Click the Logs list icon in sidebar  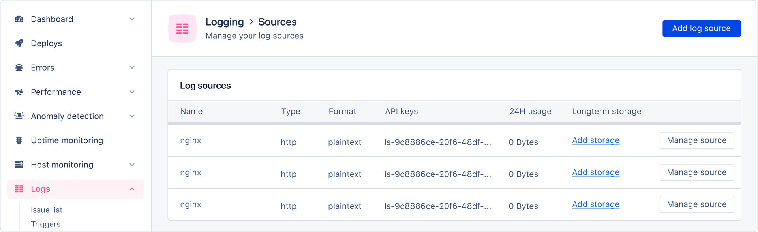click(19, 189)
